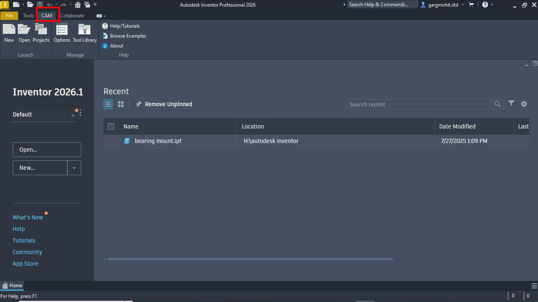Image resolution: width=538 pixels, height=302 pixels.
Task: Open the sidebar Help link
Action: (19, 229)
